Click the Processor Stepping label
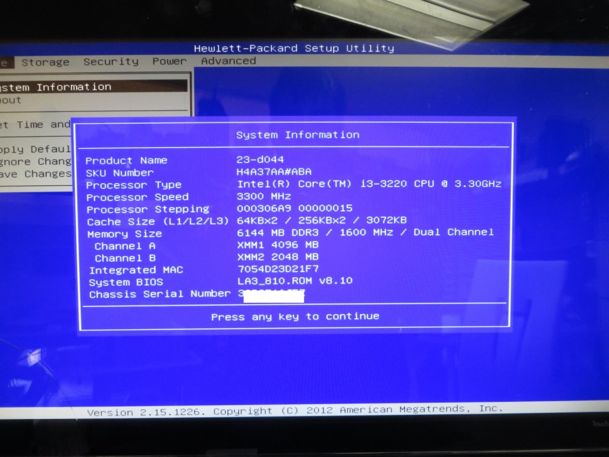 click(147, 209)
